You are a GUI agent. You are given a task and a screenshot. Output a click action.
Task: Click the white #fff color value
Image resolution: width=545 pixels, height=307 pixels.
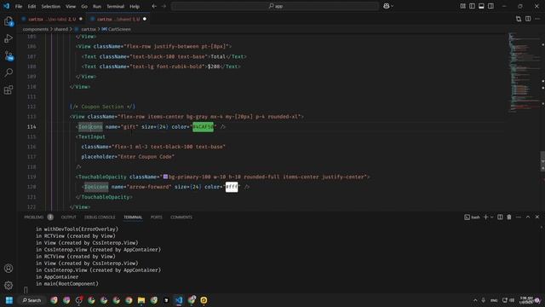coord(232,187)
